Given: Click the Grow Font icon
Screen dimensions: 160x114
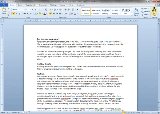Looking at the screenshot, I should 33,9.
